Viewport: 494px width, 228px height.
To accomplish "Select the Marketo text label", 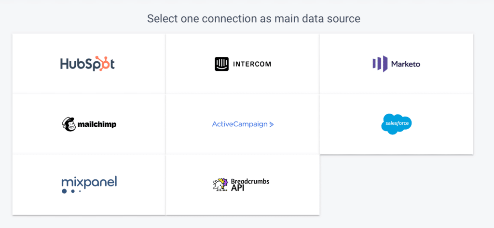I will tap(405, 64).
